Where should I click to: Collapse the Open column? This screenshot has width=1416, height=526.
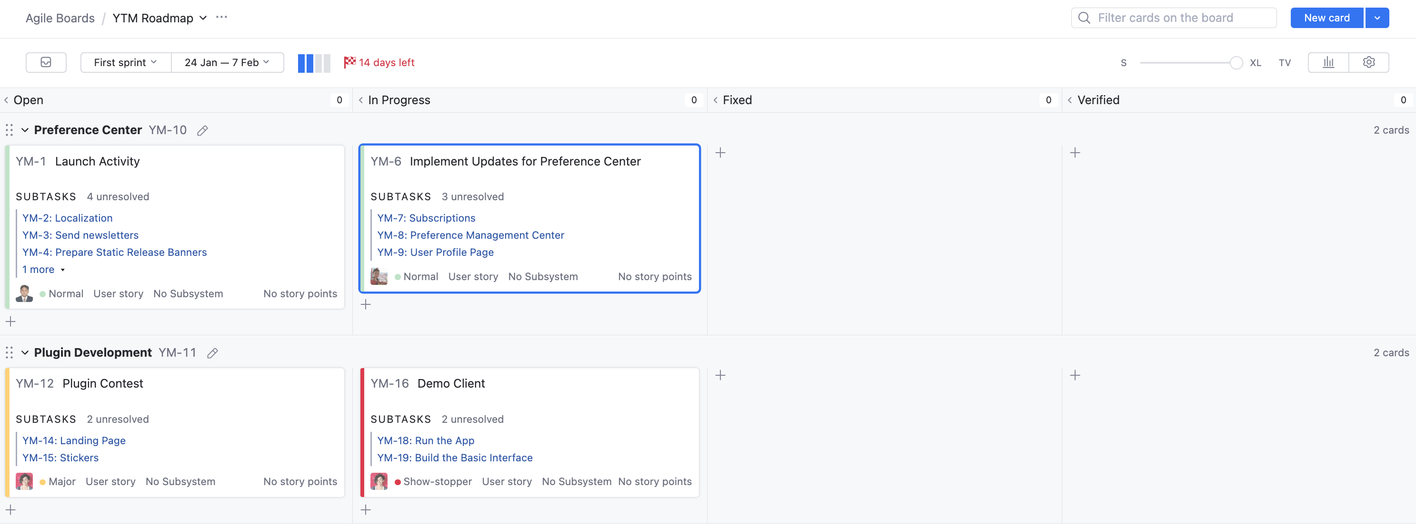(7, 100)
